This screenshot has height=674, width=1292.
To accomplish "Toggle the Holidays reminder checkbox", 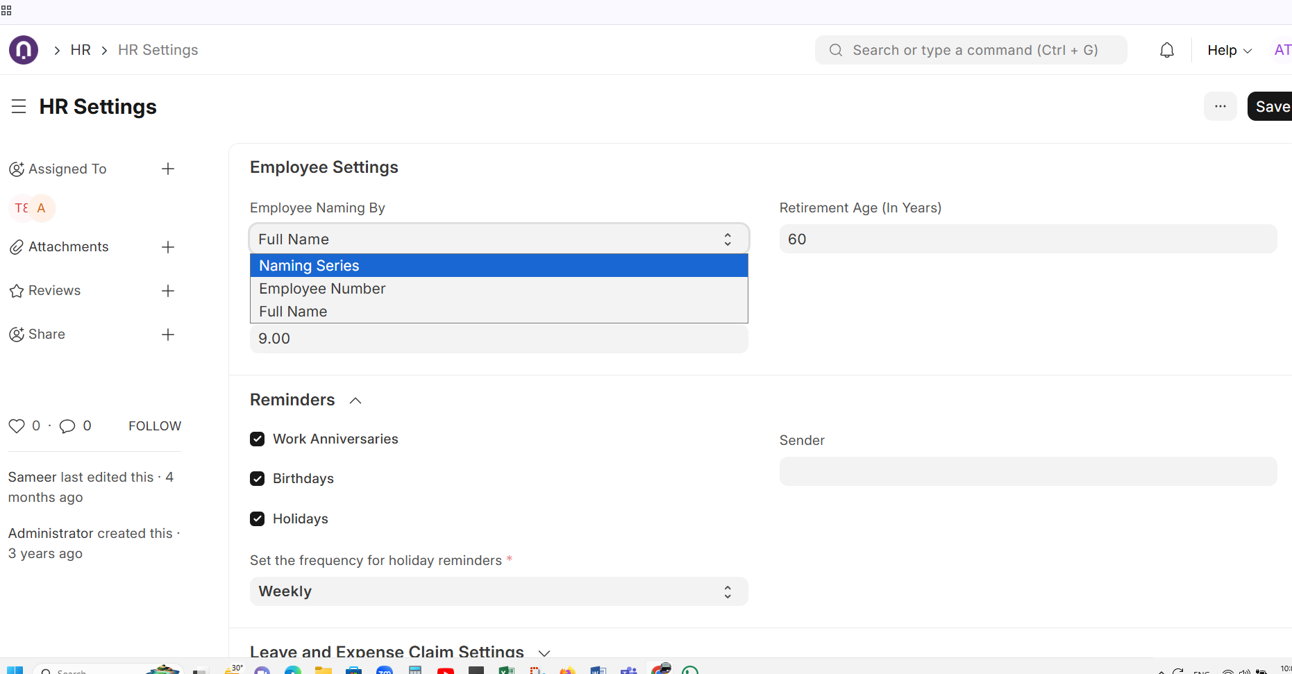I will (x=258, y=519).
